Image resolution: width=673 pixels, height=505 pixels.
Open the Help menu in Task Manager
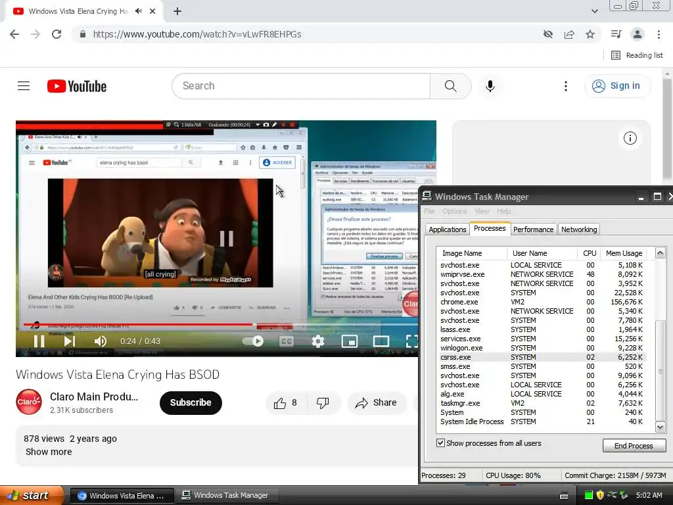tap(503, 211)
